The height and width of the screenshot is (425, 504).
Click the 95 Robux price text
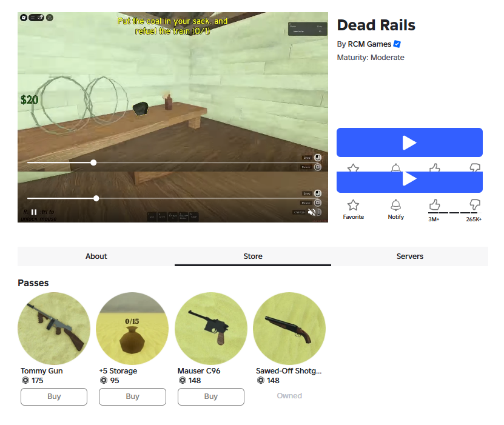[115, 381]
